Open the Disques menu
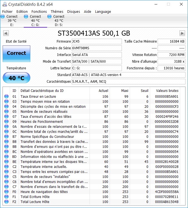 74,11
